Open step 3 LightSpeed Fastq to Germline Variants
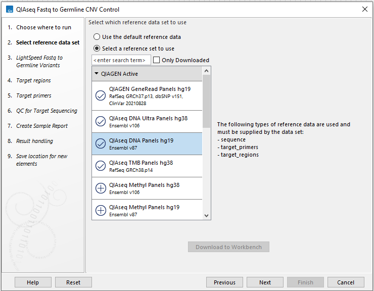 pyautogui.click(x=39, y=61)
